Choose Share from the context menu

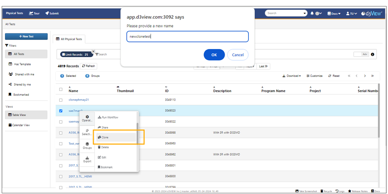[116, 127]
